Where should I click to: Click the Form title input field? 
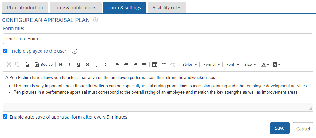[x=158, y=39]
